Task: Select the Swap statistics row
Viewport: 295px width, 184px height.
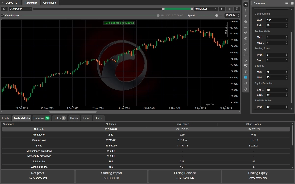Action: coord(146,146)
